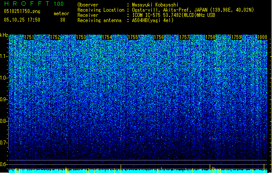Click the HROFFT title text
Viewport: 272px width, 173px height.
coord(27,3)
